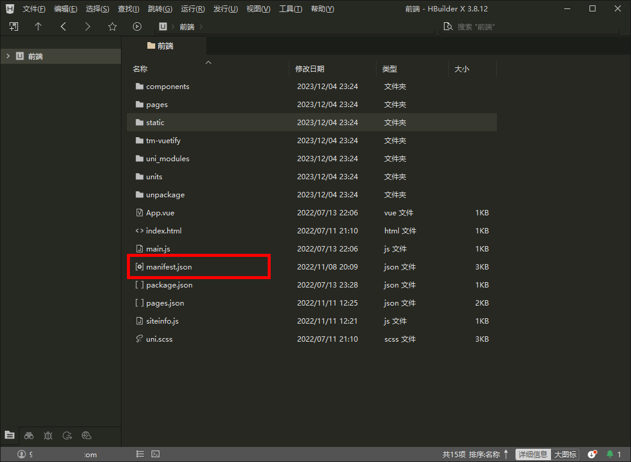This screenshot has height=462, width=631.
Task: Click the run play button in toolbar
Action: coord(137,26)
